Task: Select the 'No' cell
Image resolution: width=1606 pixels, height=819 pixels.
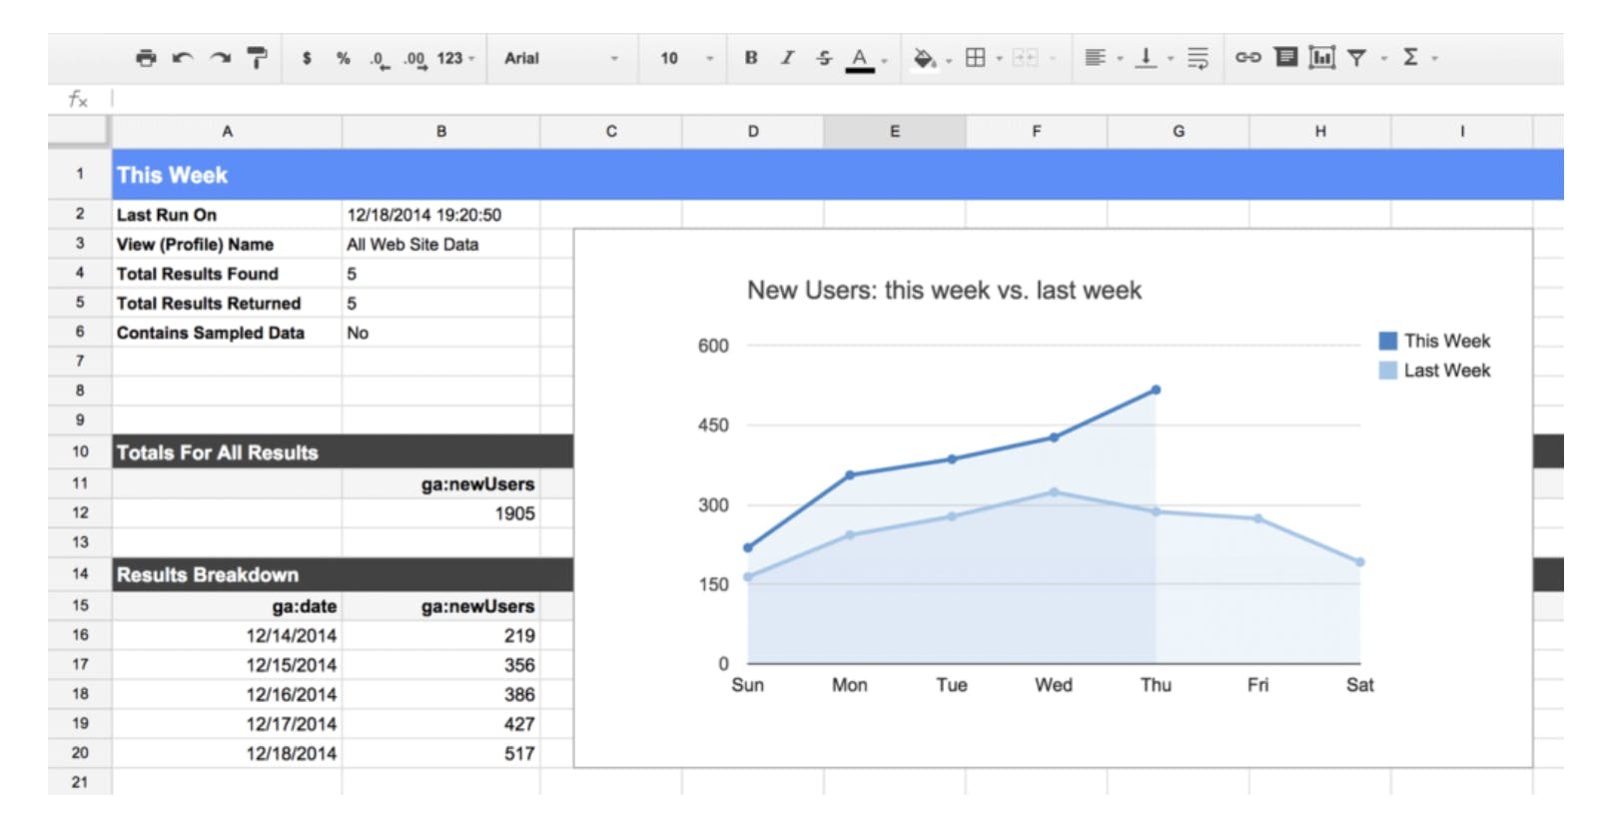Action: coord(440,333)
